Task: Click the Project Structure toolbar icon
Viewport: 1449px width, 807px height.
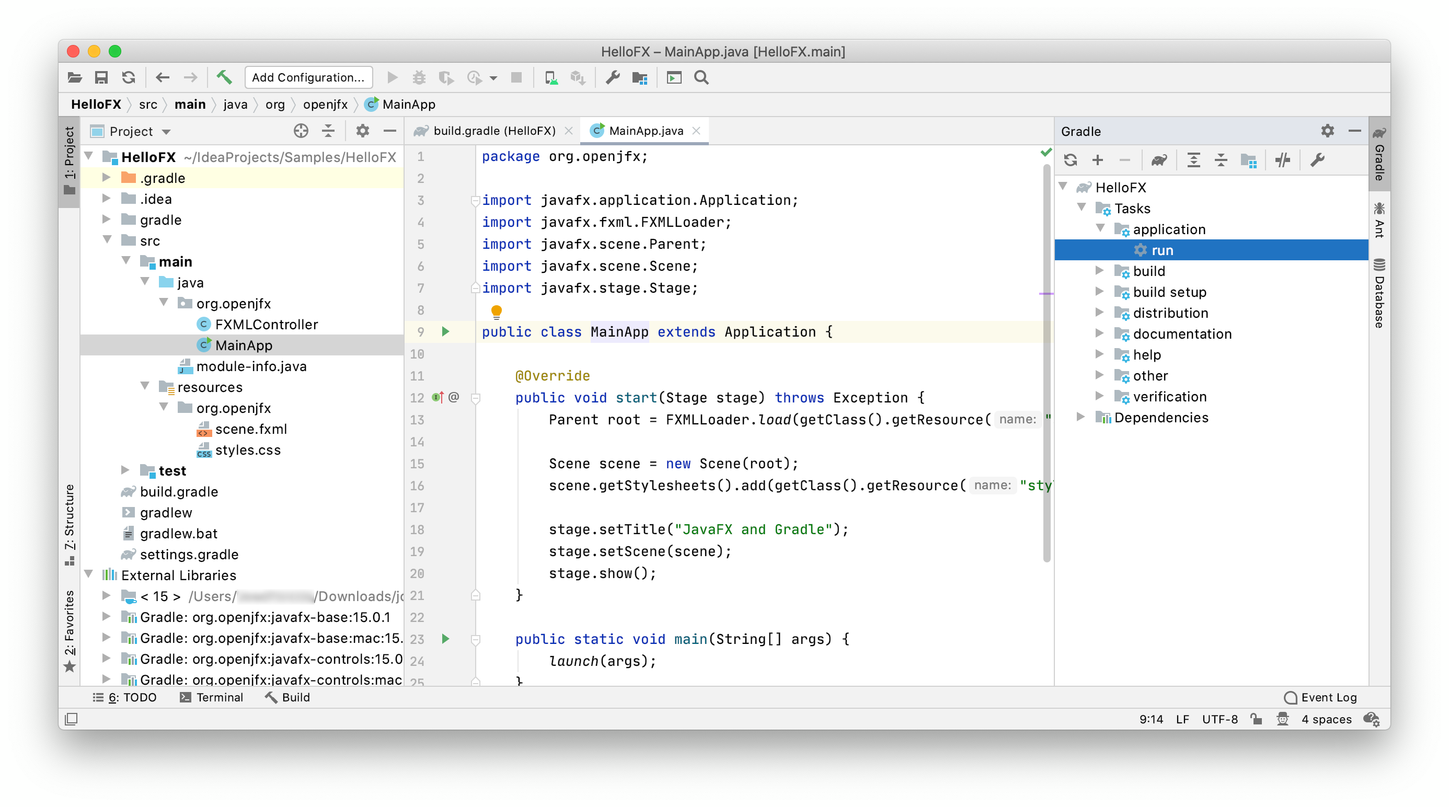Action: [640, 77]
